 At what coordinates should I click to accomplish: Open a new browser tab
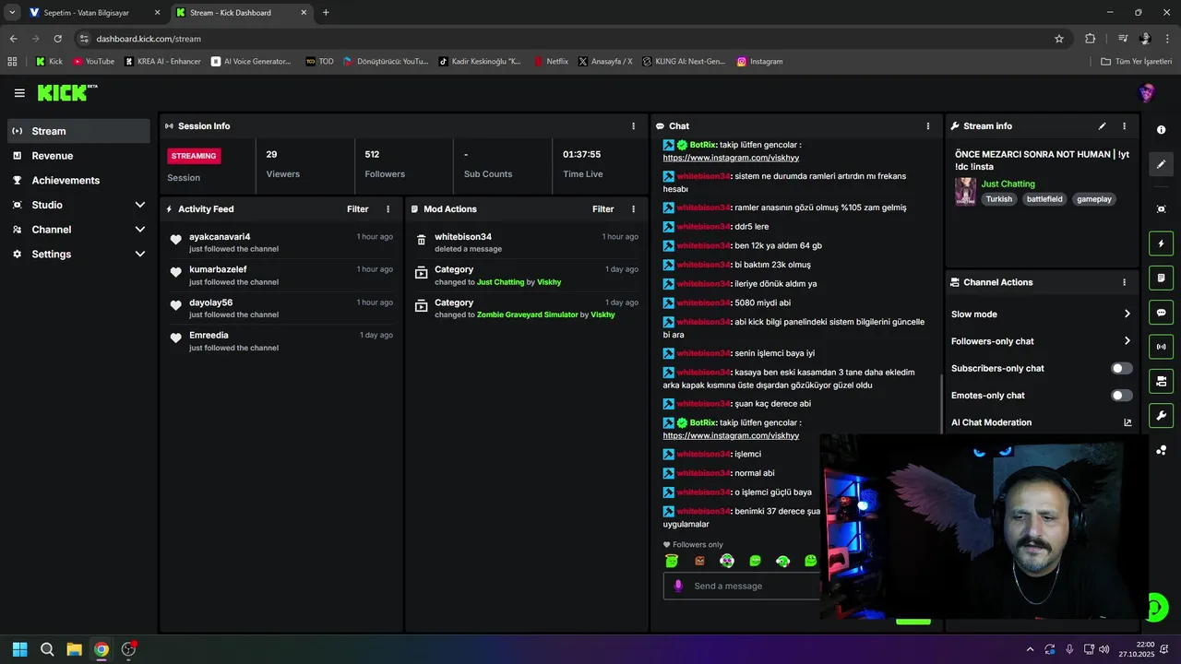coord(326,13)
